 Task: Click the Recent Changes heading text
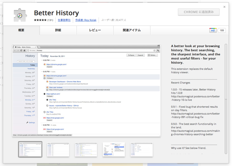(x=180, y=83)
